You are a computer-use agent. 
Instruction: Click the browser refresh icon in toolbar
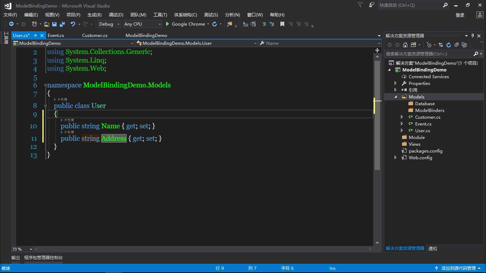tap(215, 24)
